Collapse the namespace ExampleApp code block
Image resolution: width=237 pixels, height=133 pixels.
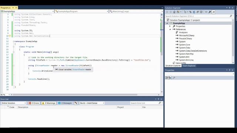pos(13,41)
